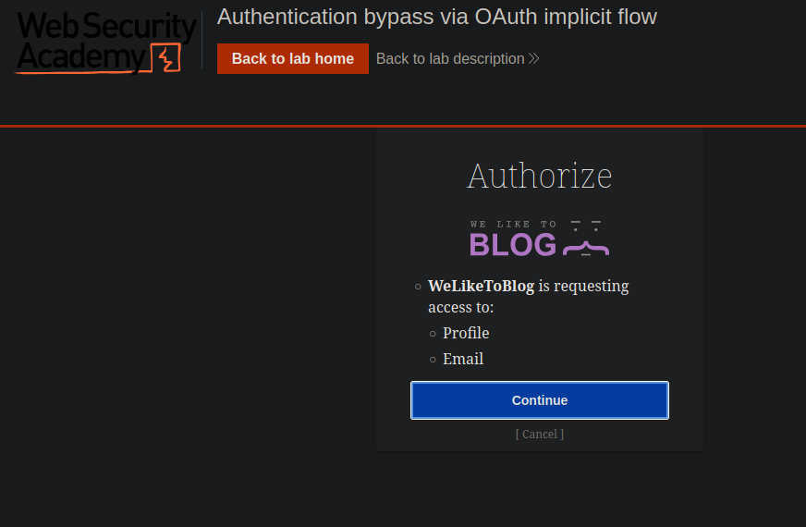This screenshot has width=806, height=527.
Task: Click the bold WeLikeToBlog name
Action: pos(481,286)
